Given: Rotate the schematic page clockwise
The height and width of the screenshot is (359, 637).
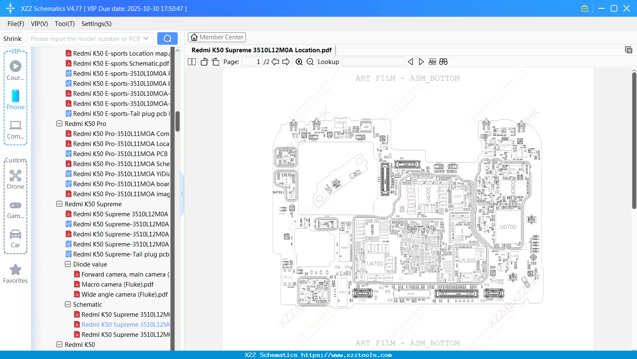Looking at the screenshot, I should 215,62.
